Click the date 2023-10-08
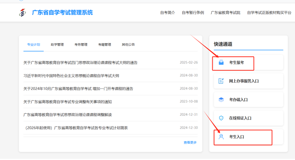This screenshot has width=295, height=160. point(189,102)
